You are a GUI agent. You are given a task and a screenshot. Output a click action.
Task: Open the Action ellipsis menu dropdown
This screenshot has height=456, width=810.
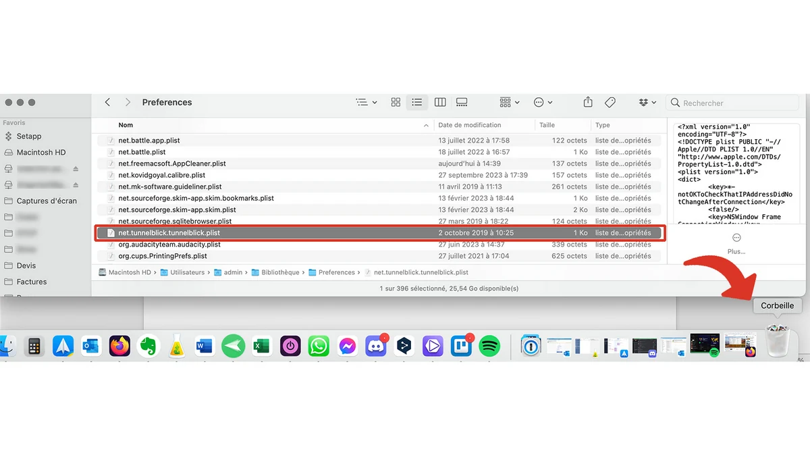(x=543, y=102)
